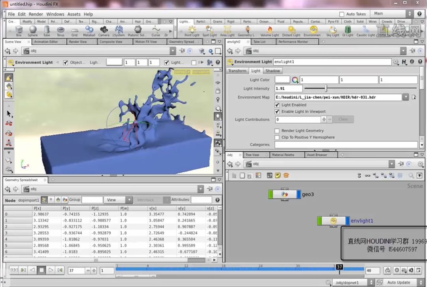427x287 pixels.
Task: Add a Distant Light
Action: (x=291, y=31)
